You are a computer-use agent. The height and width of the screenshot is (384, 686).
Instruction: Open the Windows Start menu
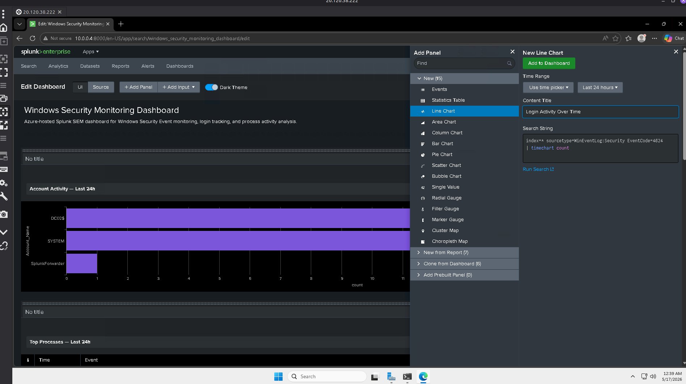278,376
